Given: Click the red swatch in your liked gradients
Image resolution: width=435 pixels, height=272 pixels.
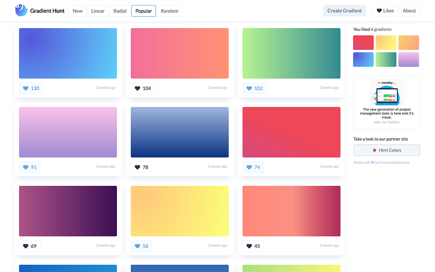Looking at the screenshot, I should point(363,42).
